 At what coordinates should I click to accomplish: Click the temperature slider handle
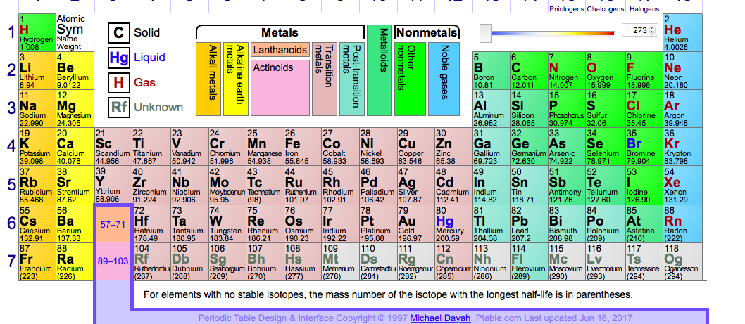(x=485, y=32)
